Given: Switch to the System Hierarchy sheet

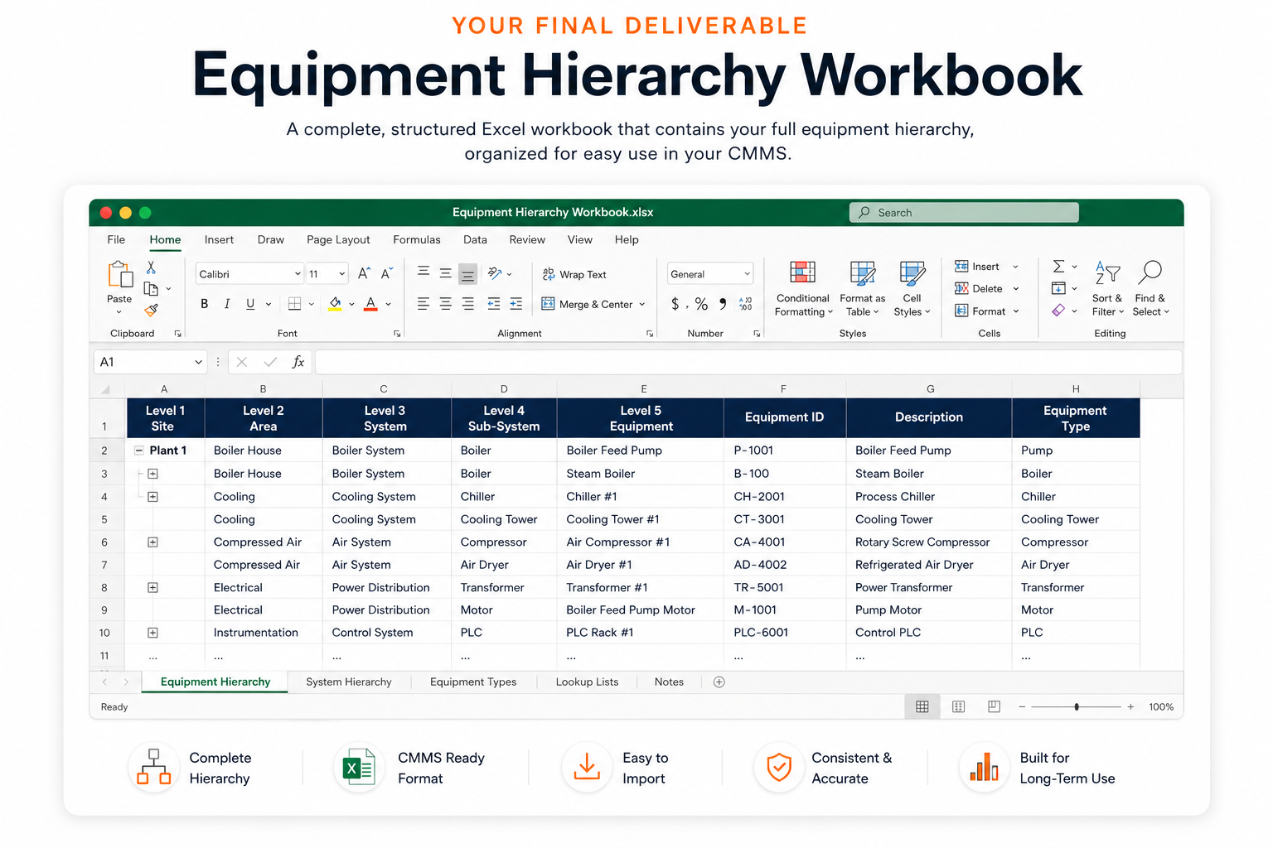Looking at the screenshot, I should [x=348, y=682].
